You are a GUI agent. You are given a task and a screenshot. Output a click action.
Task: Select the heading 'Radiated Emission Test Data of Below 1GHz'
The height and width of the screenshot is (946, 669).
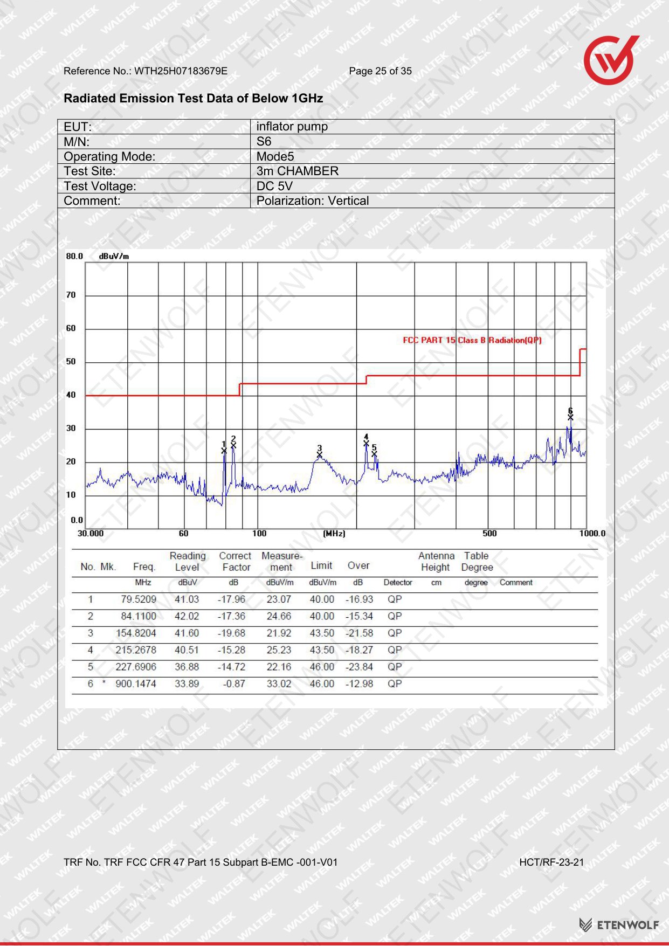tap(194, 98)
